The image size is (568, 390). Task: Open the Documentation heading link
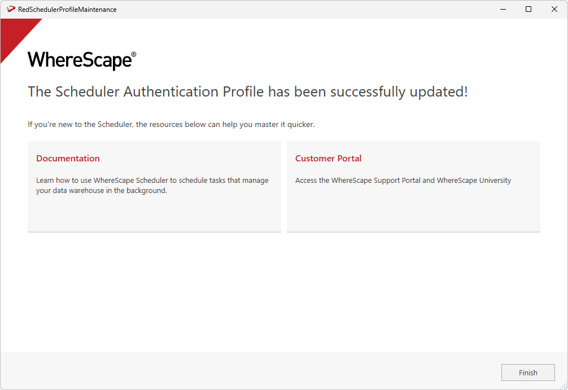[x=68, y=159]
